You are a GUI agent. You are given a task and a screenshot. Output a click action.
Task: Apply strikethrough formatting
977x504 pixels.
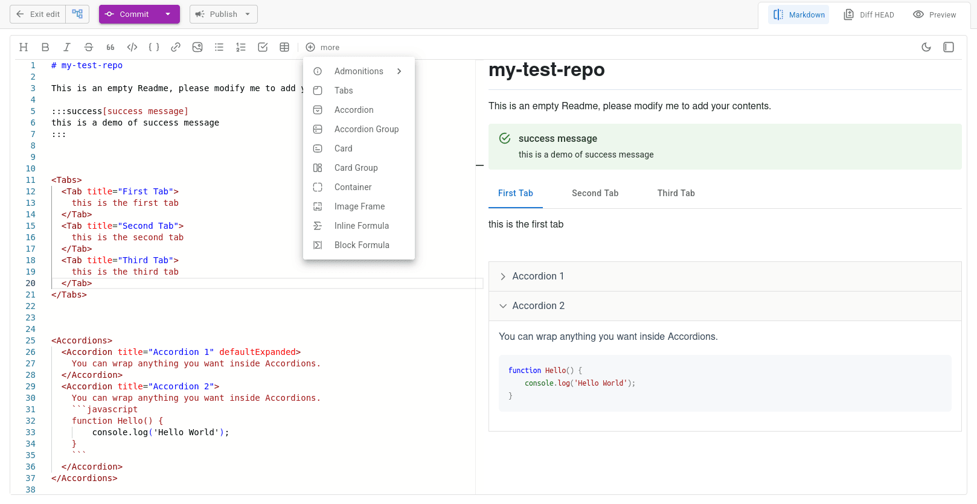89,47
